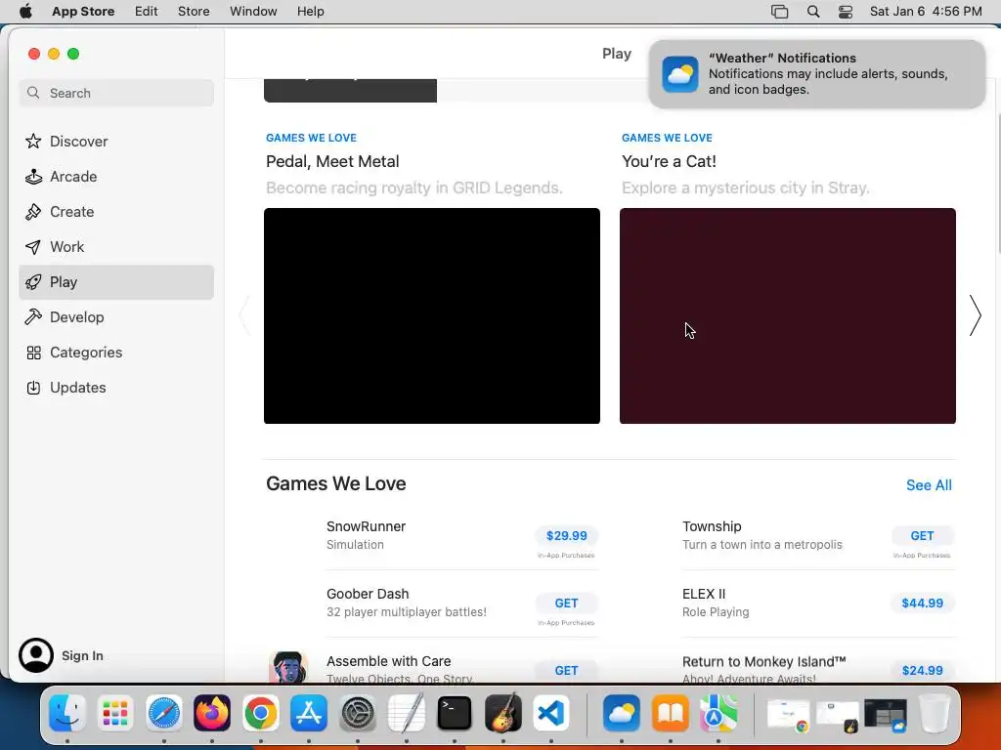Screen dimensions: 1001x750
Task: Open Maps app from the Dock
Action: (718, 713)
